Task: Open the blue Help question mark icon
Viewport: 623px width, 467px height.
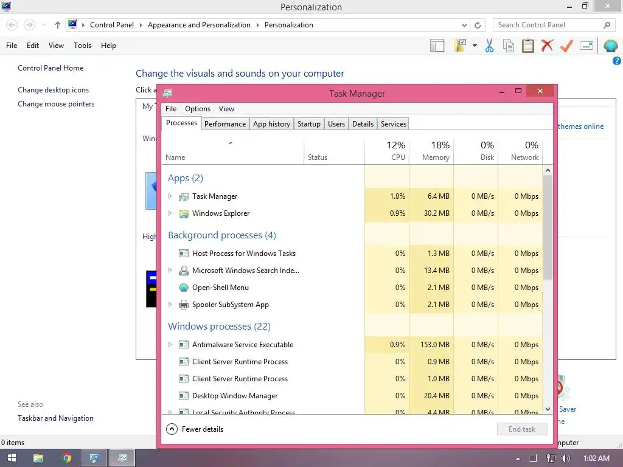Action: click(617, 61)
